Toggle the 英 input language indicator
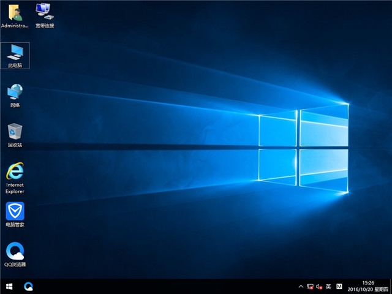The width and height of the screenshot is (392, 294). tap(328, 286)
